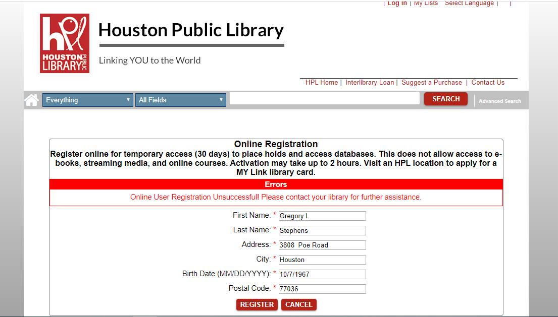Image resolution: width=558 pixels, height=317 pixels.
Task: Click the Online Registration heading
Action: 276,144
